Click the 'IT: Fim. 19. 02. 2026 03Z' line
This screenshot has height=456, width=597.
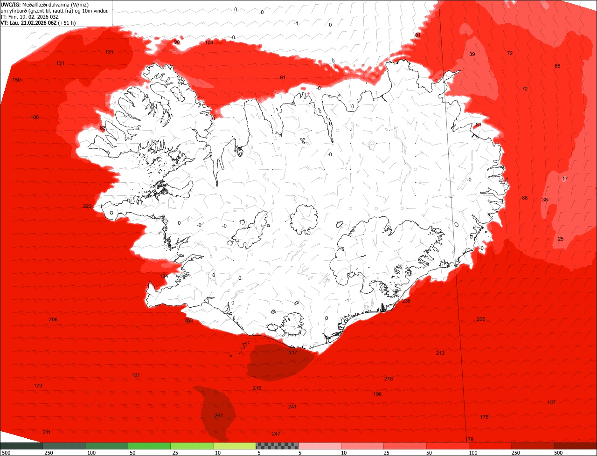[28, 16]
